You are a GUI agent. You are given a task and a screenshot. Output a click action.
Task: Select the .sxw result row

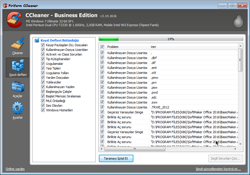tap(169, 102)
